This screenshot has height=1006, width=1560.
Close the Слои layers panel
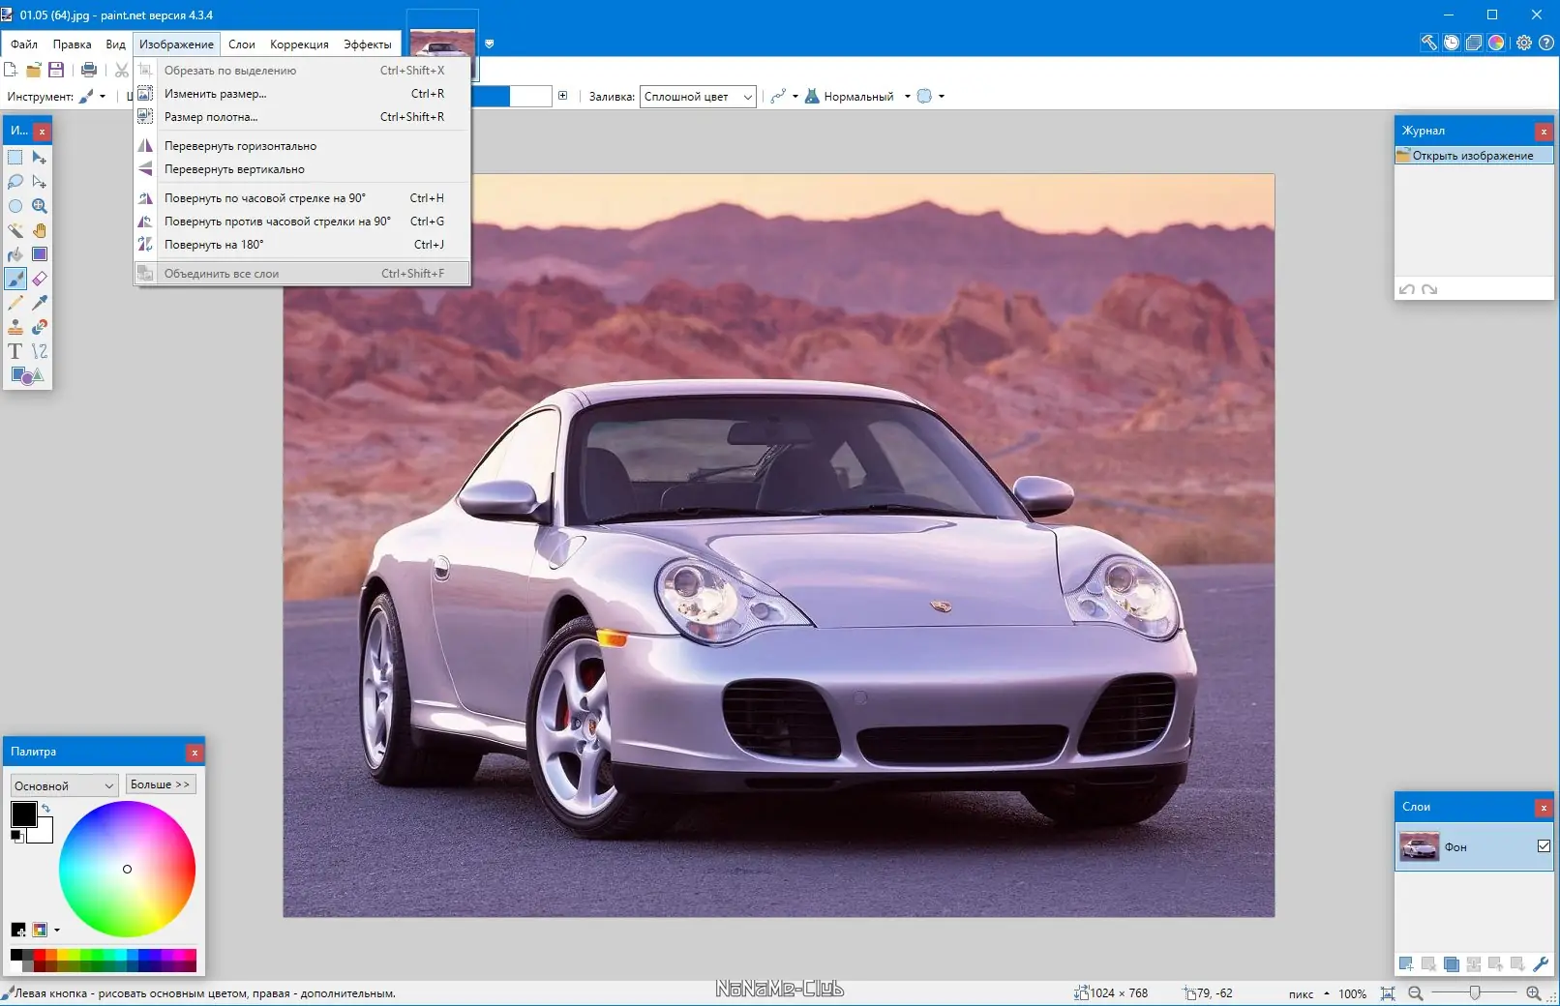coord(1544,807)
